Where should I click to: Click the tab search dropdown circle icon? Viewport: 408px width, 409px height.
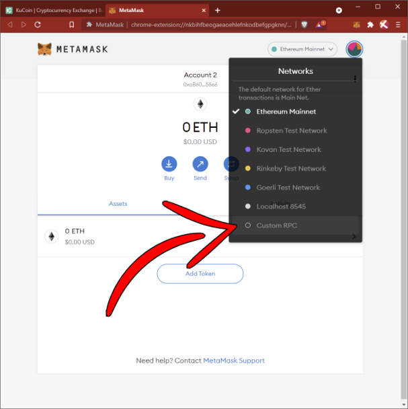339,11
